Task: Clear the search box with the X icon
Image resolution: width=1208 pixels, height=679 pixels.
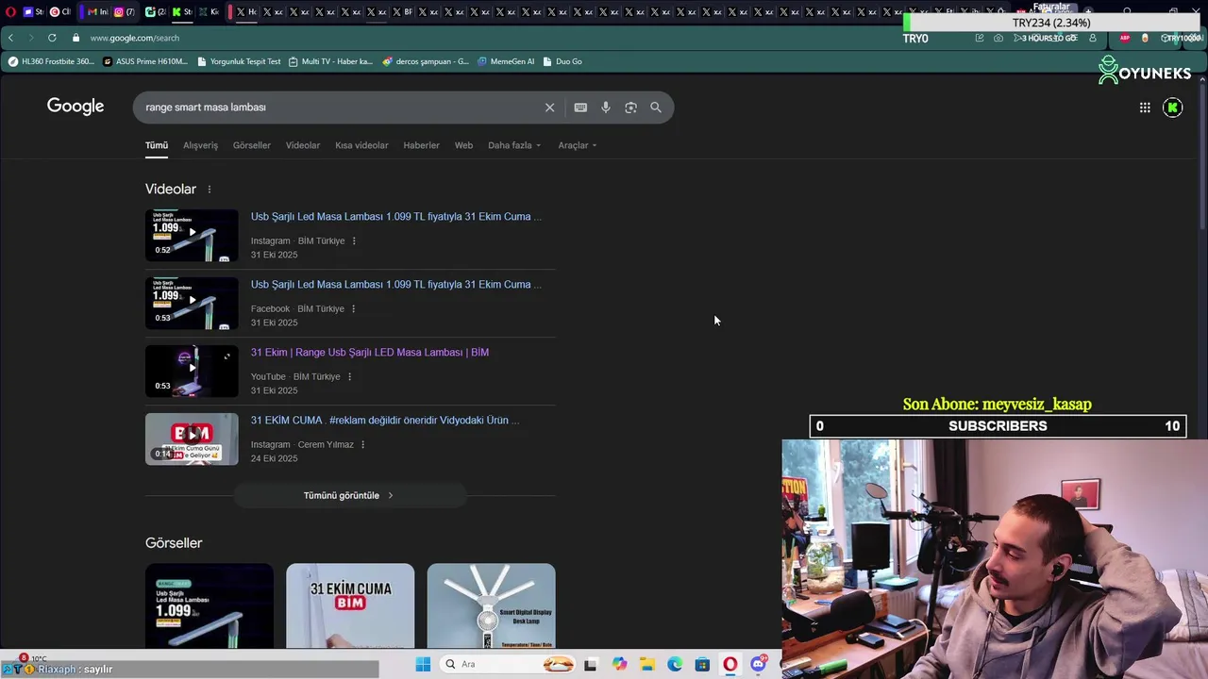Action: tap(549, 108)
